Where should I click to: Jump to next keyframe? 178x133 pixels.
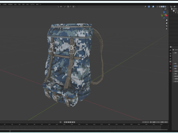72,122
